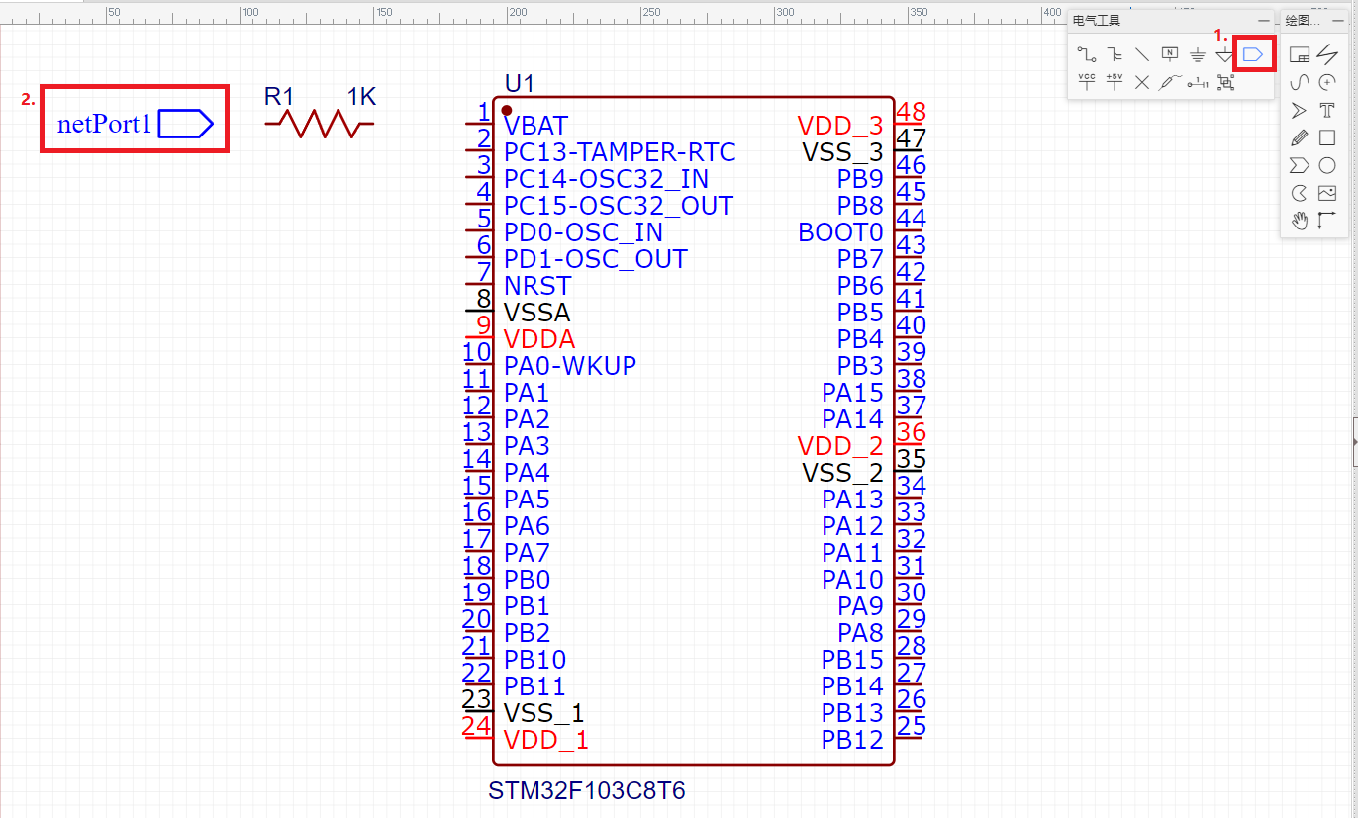
Task: Select the Arrow drawing tool
Action: (1299, 110)
